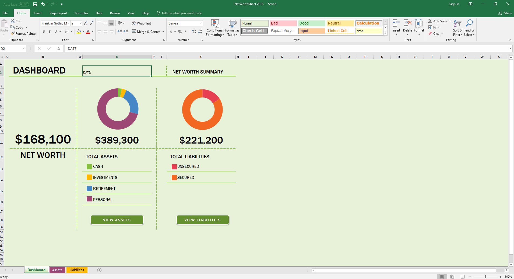This screenshot has width=514, height=279.
Task: Switch to the Liabilities sheet tab
Action: 77,270
